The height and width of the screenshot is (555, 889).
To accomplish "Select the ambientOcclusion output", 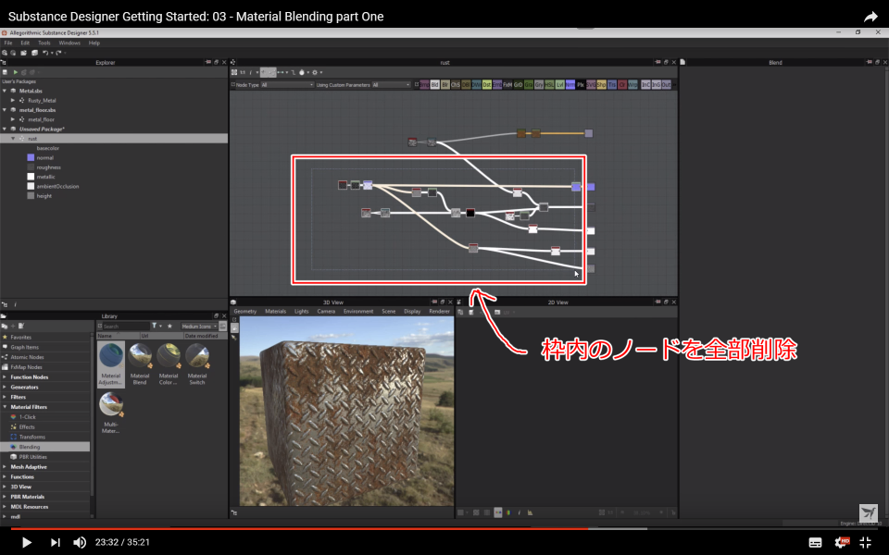I will [x=57, y=186].
